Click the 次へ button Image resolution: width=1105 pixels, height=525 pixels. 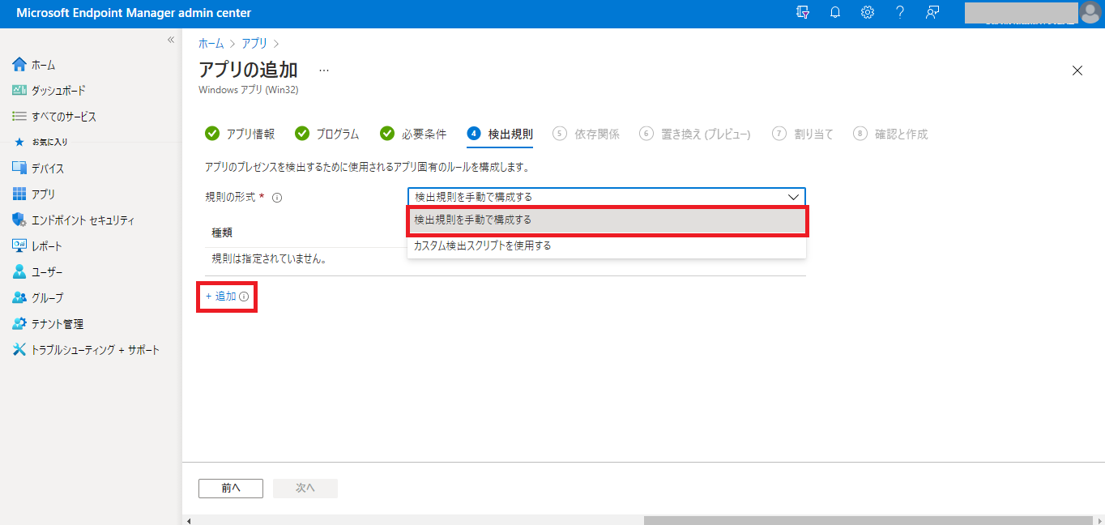click(305, 488)
